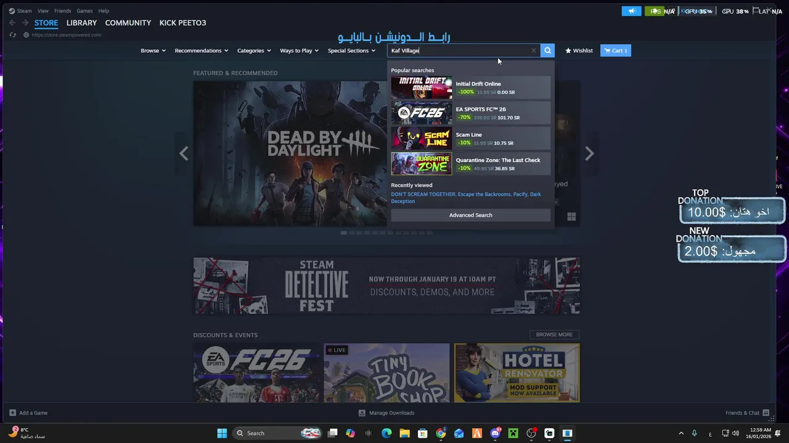Open Google Chrome from the taskbar

(x=441, y=433)
